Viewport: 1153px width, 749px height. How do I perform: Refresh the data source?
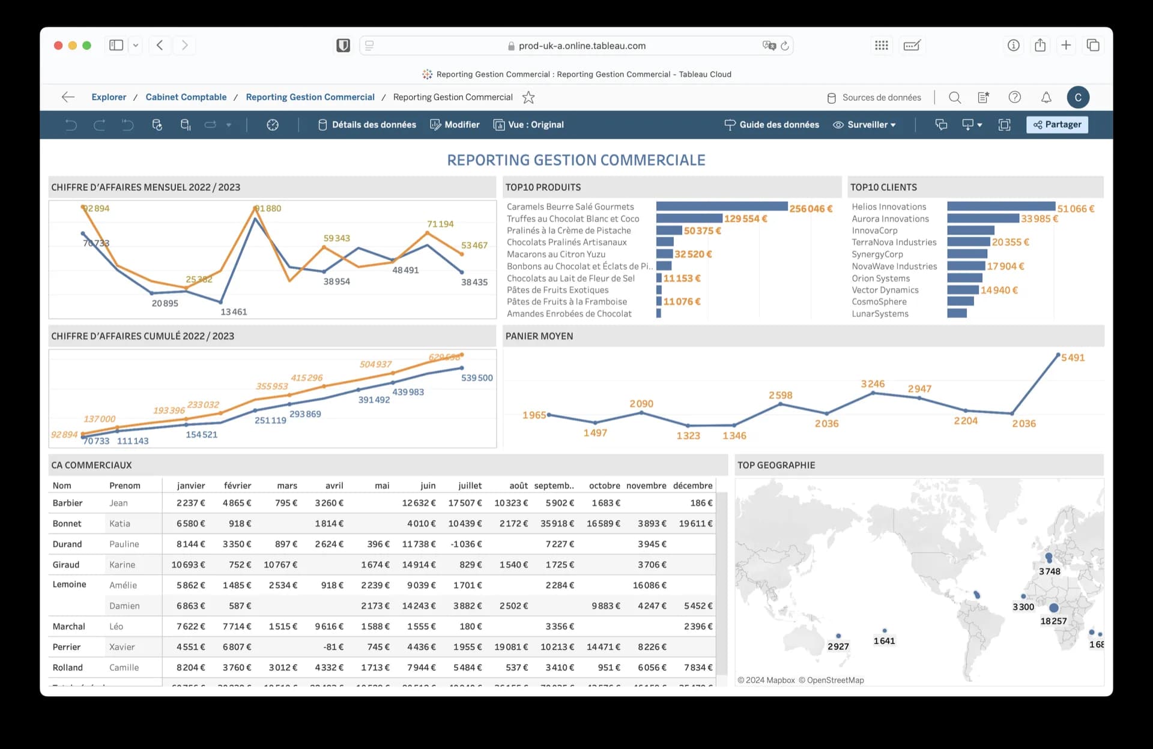click(157, 125)
